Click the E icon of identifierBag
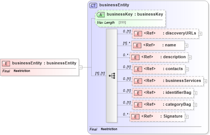The width and height of the screenshot is (210, 135). (x=138, y=93)
